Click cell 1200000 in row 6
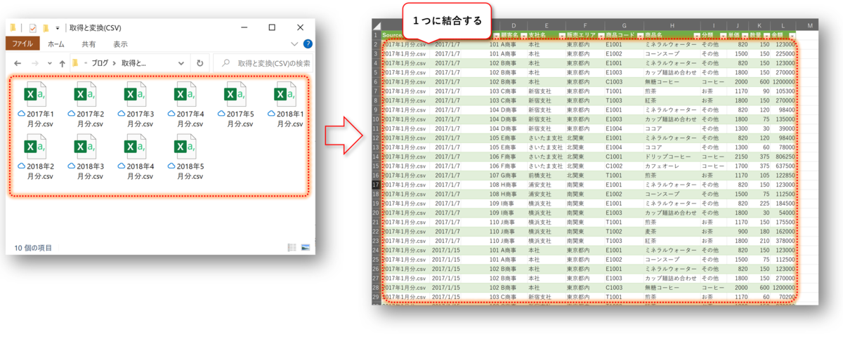 [785, 81]
